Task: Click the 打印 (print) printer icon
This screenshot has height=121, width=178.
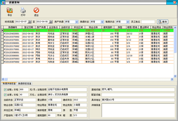Action: [x=23, y=11]
